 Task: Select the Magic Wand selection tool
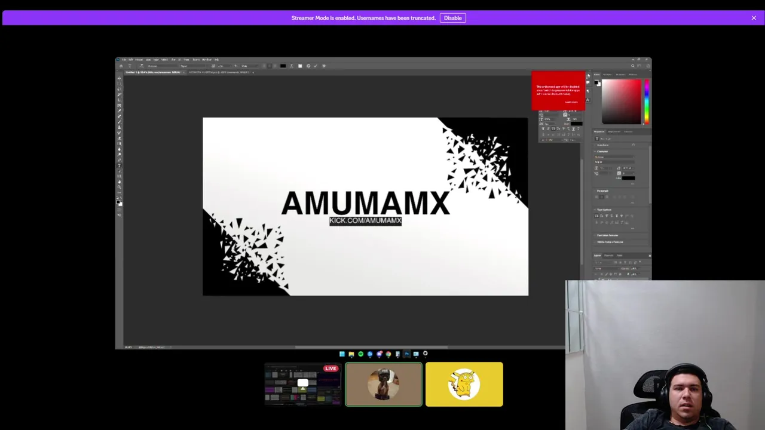119,94
